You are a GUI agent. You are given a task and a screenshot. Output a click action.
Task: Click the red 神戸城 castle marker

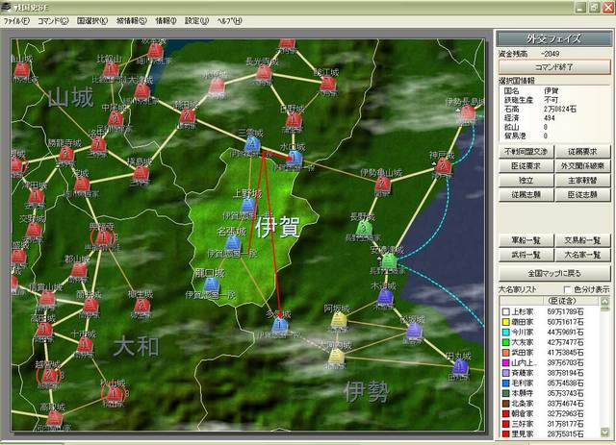[x=443, y=167]
